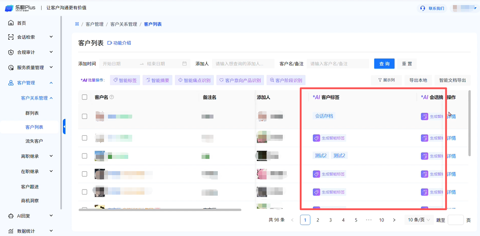Click the 客户名/备注 search input field
Viewport: 480px width, 236px height.
(x=338, y=64)
